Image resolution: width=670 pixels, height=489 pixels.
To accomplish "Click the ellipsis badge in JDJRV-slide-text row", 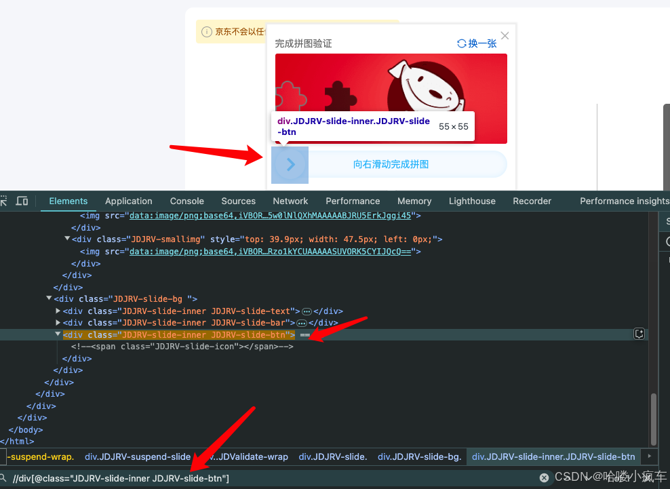I will pyautogui.click(x=307, y=311).
